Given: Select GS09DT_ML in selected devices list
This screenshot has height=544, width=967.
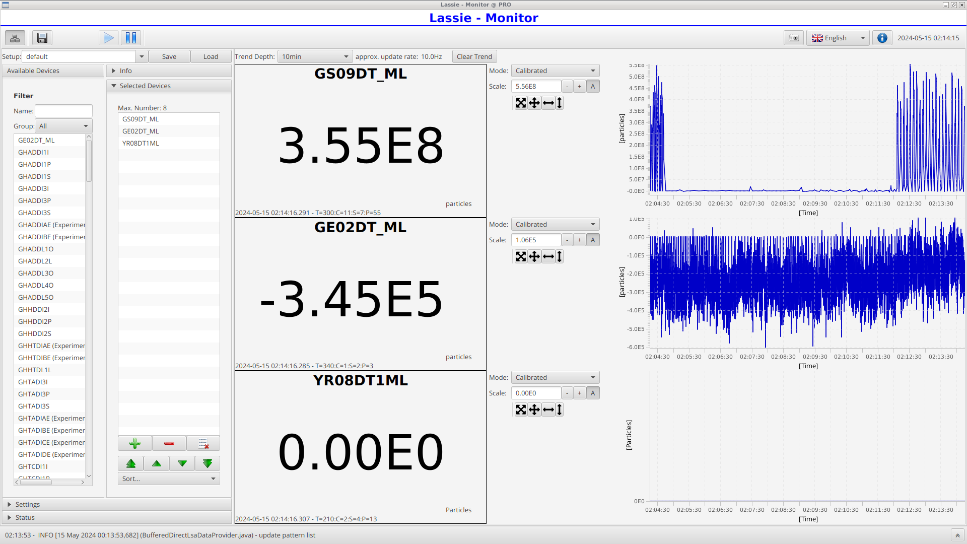Looking at the screenshot, I should (x=169, y=119).
